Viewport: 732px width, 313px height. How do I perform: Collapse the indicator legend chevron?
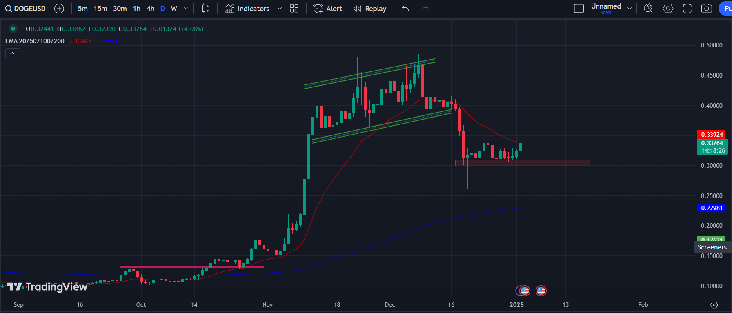[x=13, y=53]
